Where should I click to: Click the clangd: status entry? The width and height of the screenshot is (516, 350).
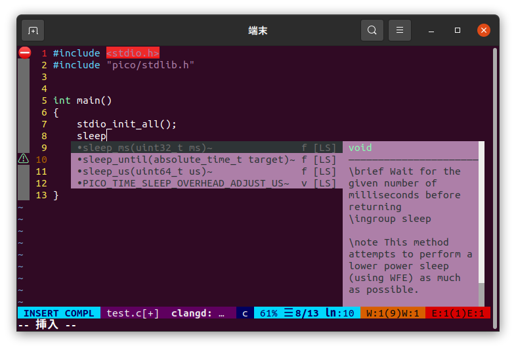tap(198, 313)
